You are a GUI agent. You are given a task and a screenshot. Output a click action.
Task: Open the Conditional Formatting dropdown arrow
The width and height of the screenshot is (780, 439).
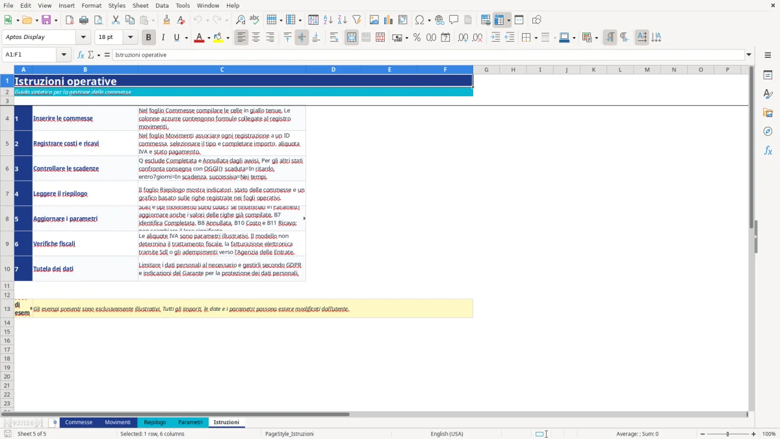[596, 38]
